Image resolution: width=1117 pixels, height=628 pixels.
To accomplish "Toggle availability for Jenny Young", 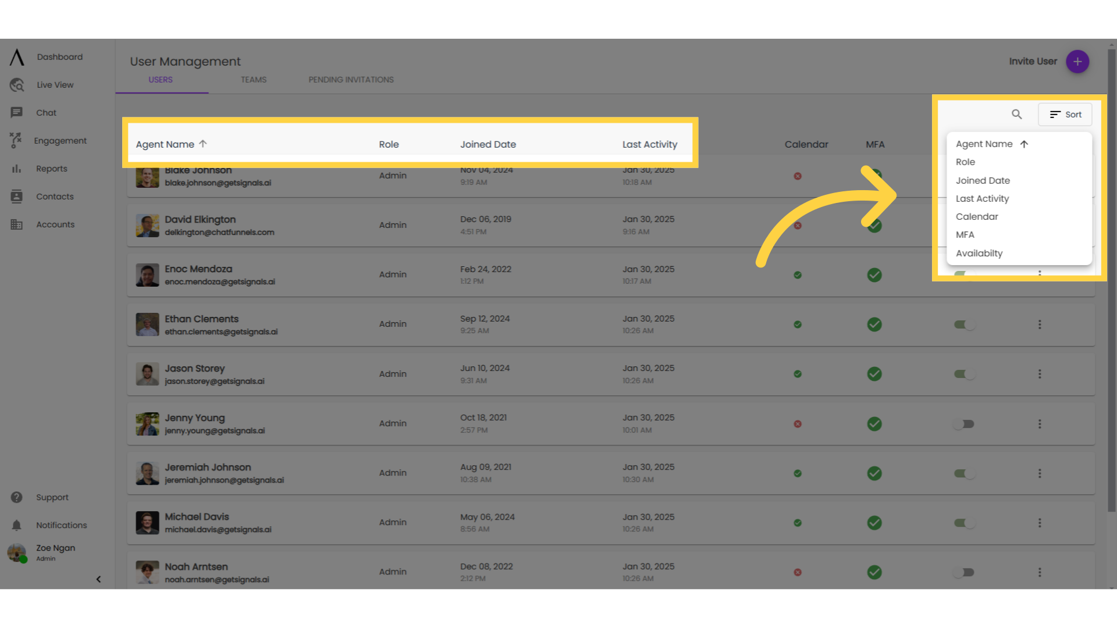I will [964, 423].
